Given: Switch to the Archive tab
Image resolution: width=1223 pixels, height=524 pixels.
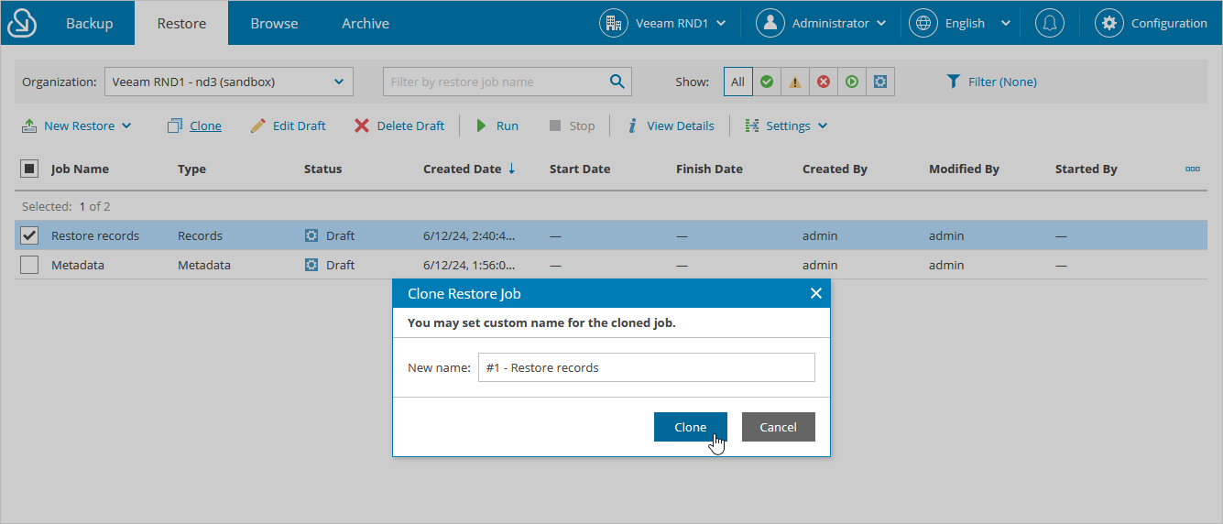Looking at the screenshot, I should pos(366,23).
